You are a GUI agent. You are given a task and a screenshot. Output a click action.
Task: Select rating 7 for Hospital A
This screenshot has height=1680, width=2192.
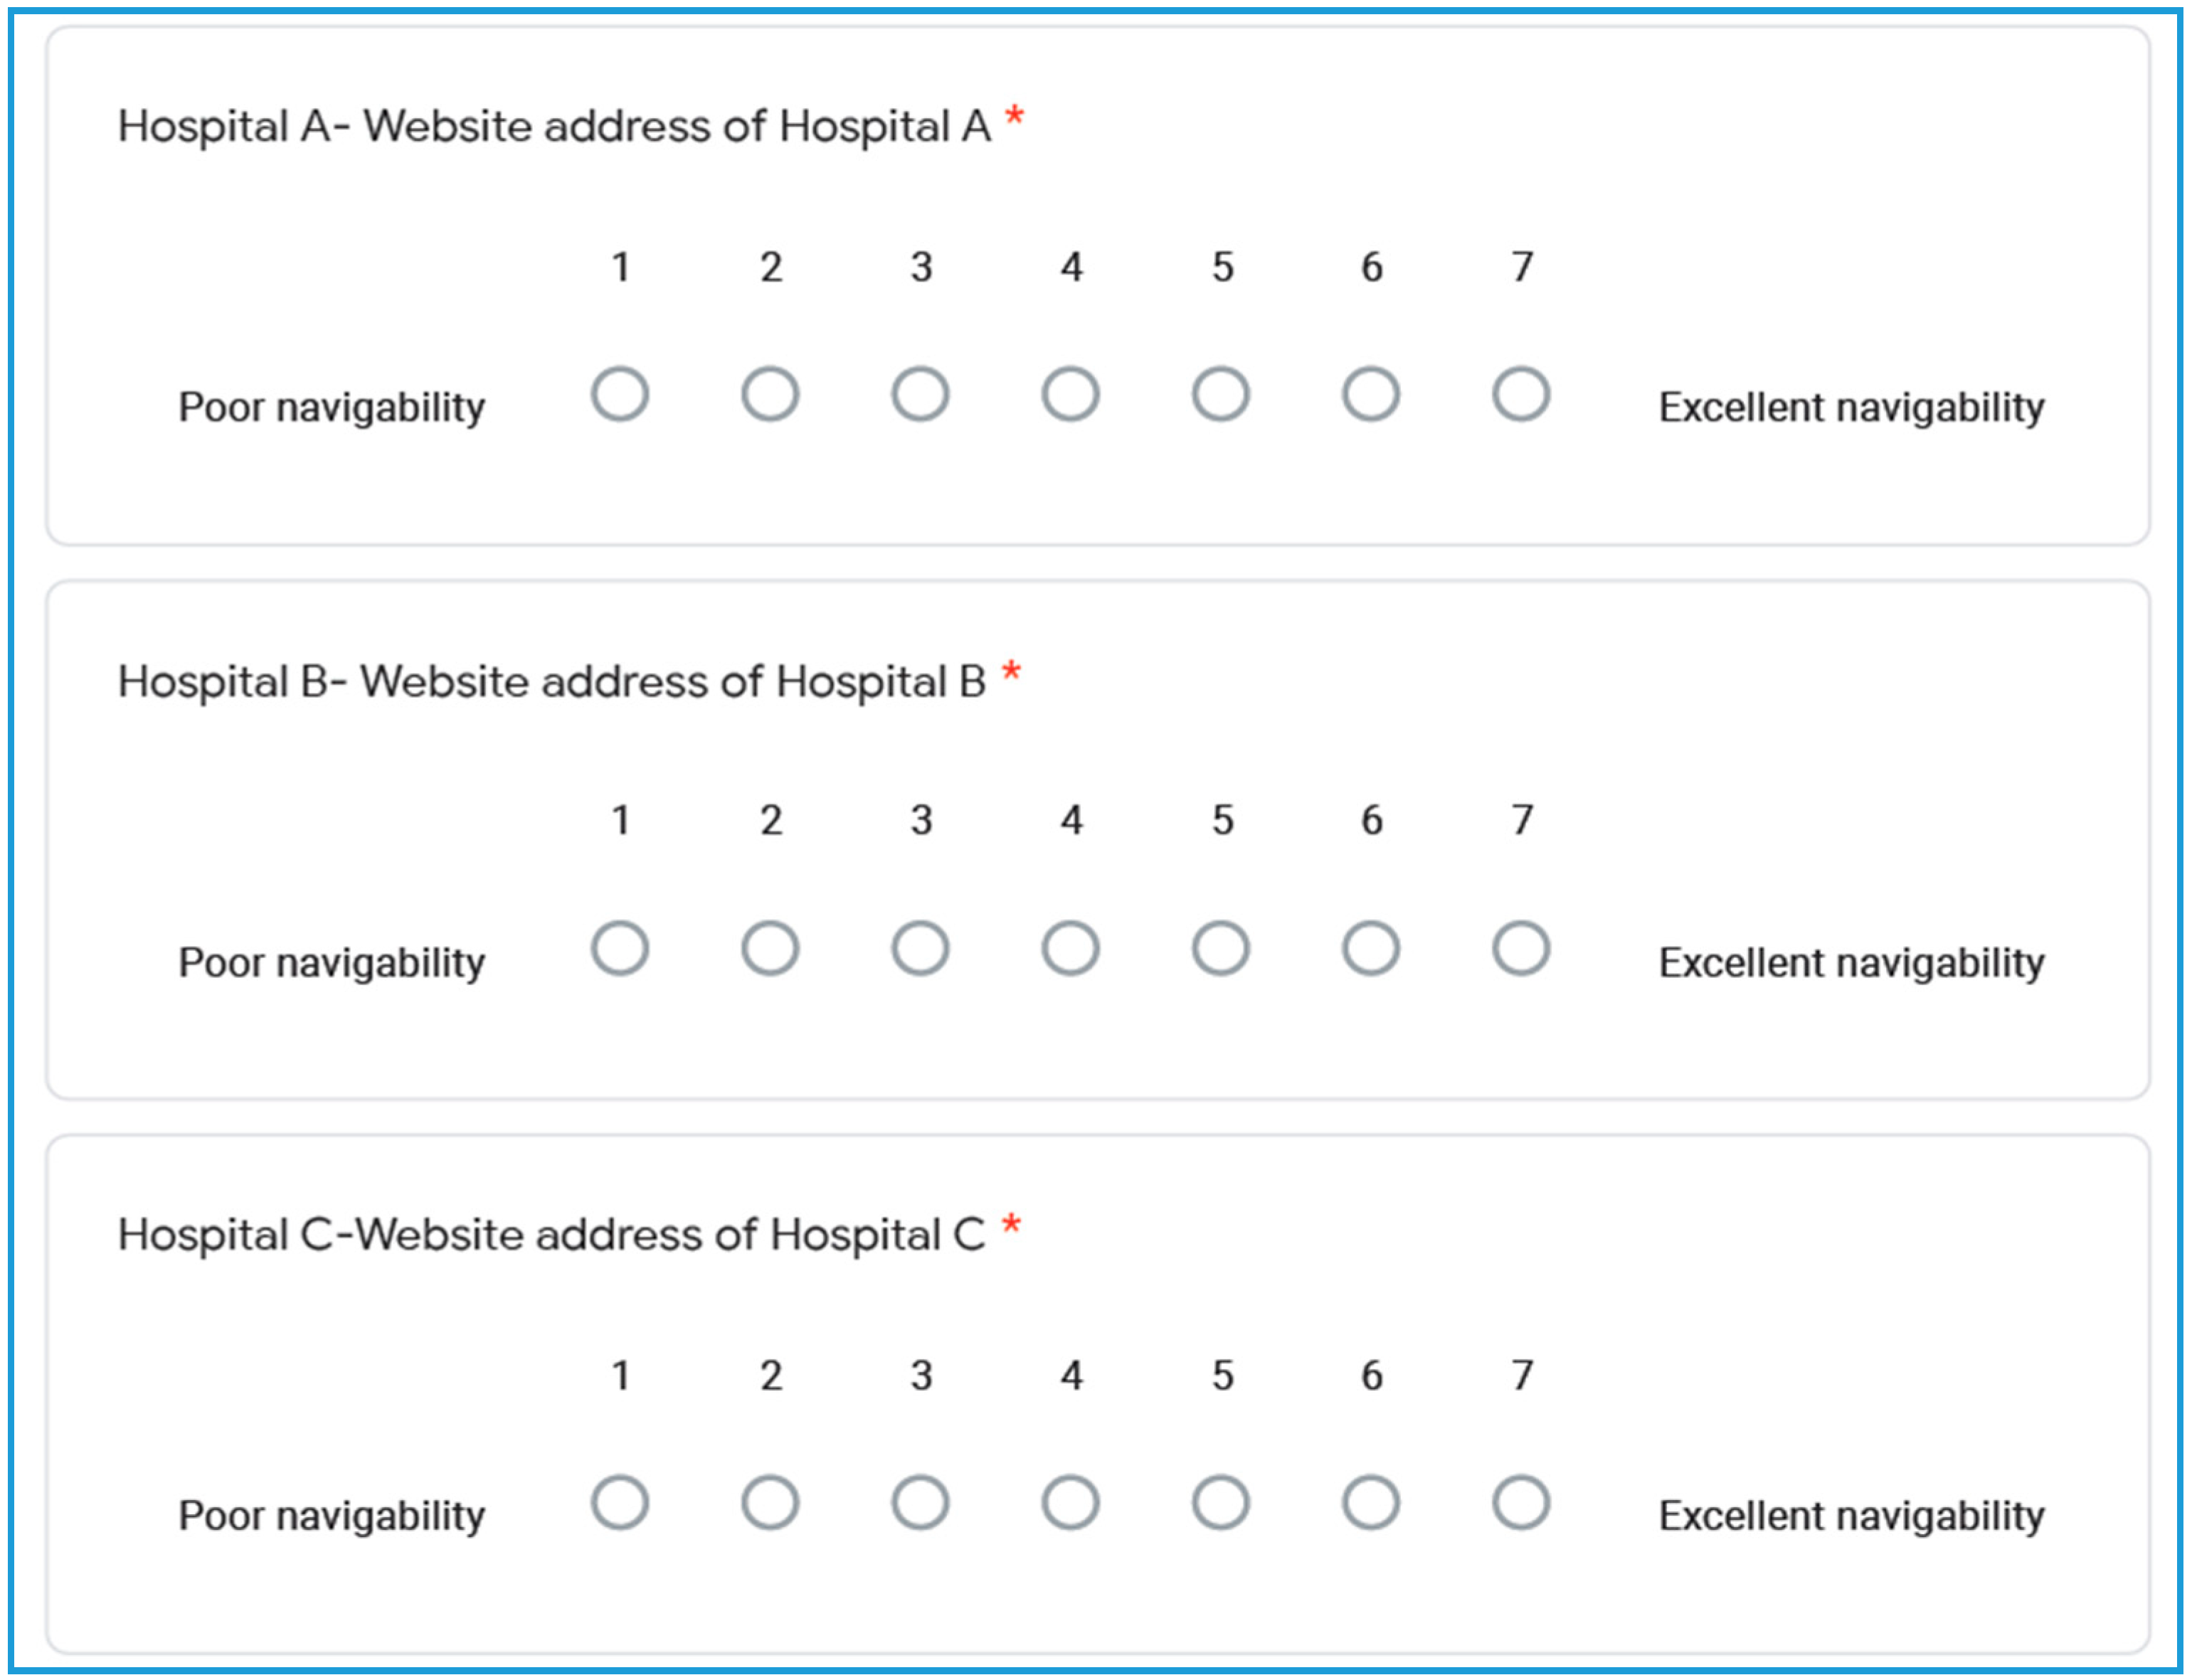click(x=1521, y=394)
